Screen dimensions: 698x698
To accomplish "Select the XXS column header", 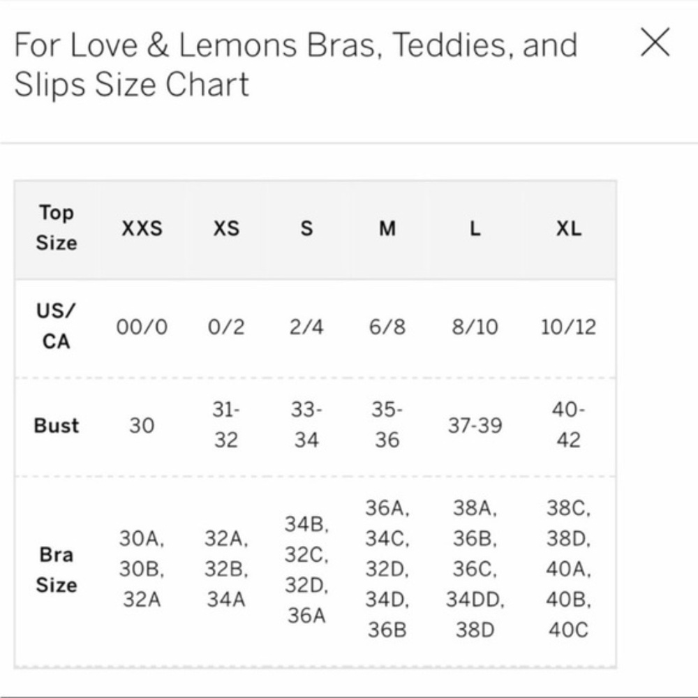I will [144, 229].
